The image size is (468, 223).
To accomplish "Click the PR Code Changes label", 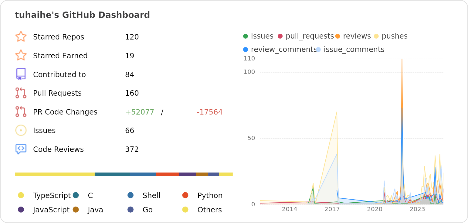I will pyautogui.click(x=65, y=112).
